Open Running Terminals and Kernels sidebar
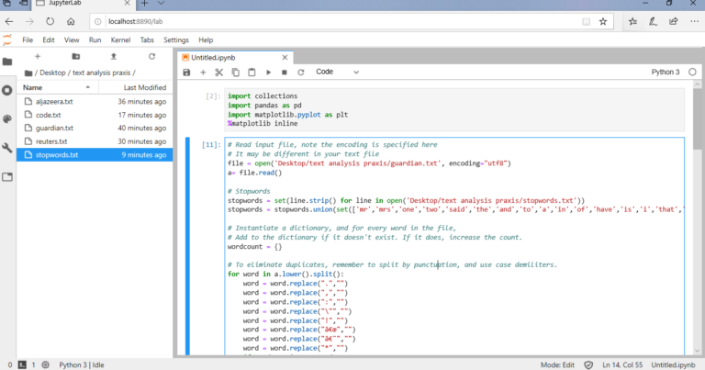 click(7, 90)
